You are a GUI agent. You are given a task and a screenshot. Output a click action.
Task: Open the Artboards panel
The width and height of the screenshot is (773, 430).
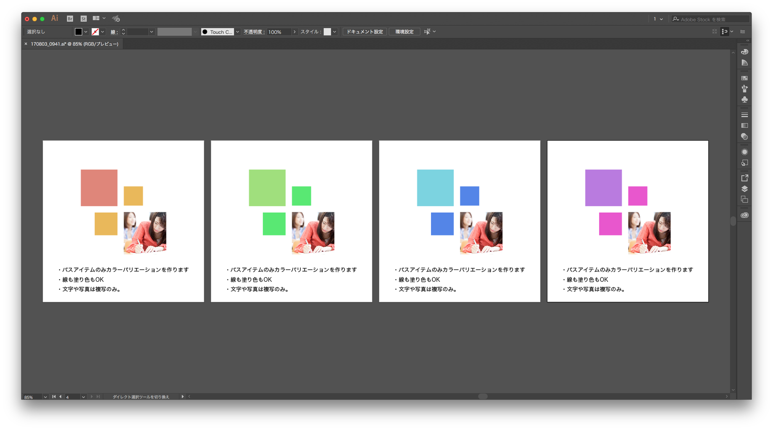(x=744, y=199)
